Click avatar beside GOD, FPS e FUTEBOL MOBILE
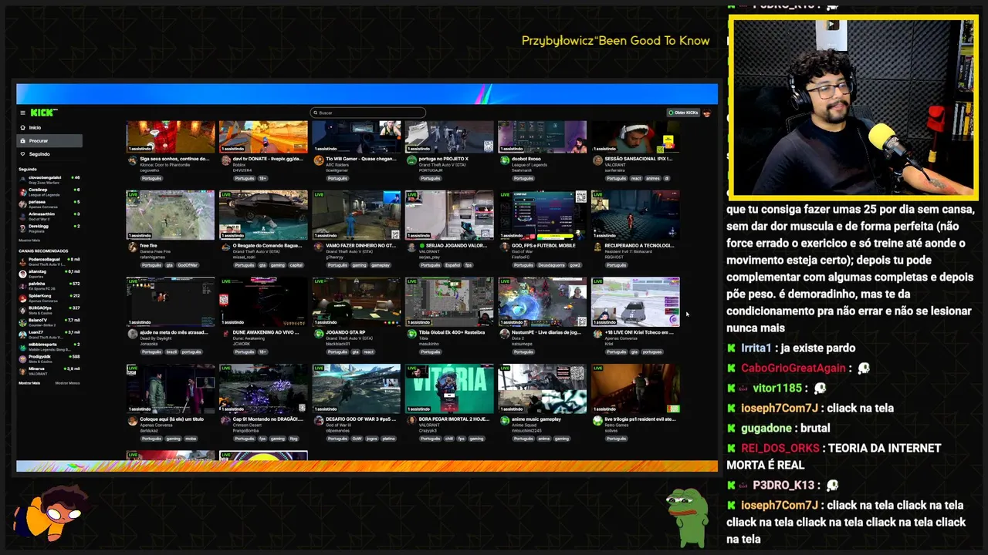 pos(505,247)
